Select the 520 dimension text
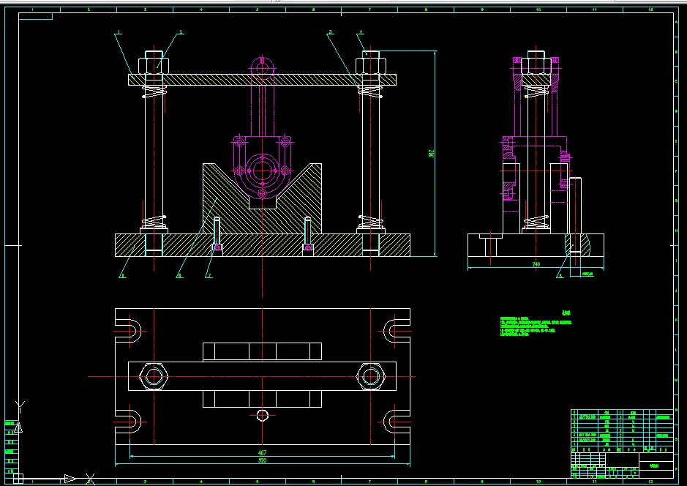This screenshot has height=486, width=687. pos(262,460)
